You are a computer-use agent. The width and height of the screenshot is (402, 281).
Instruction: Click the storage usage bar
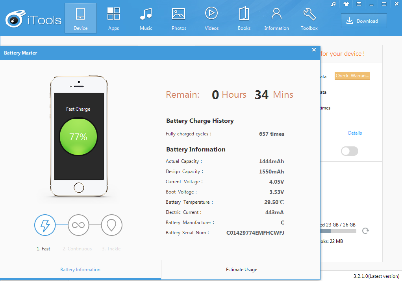coord(338,231)
